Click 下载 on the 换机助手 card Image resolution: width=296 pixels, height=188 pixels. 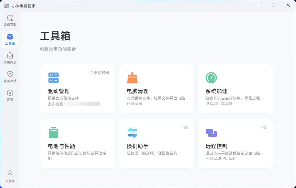tap(184, 127)
